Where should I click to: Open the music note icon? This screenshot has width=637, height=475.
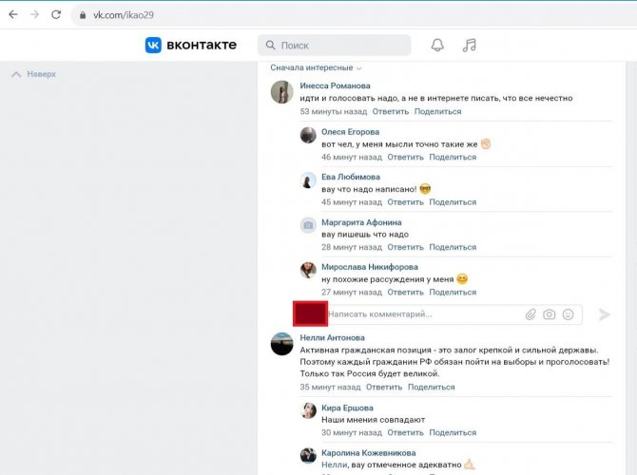point(469,45)
